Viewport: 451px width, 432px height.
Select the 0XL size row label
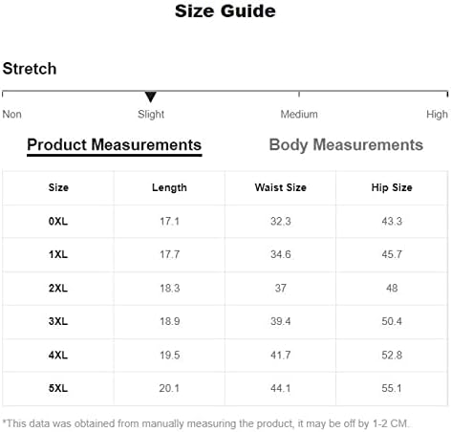coord(58,221)
